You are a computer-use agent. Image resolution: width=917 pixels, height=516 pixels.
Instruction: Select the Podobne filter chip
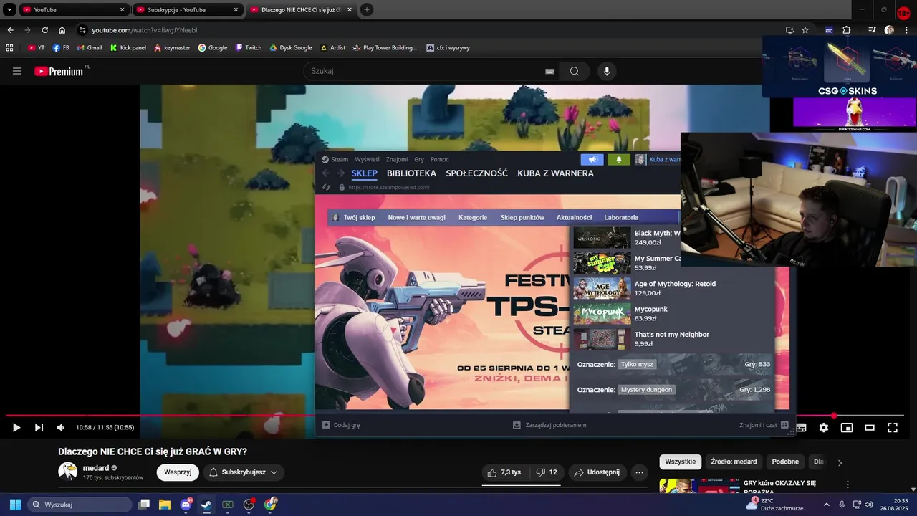click(785, 462)
